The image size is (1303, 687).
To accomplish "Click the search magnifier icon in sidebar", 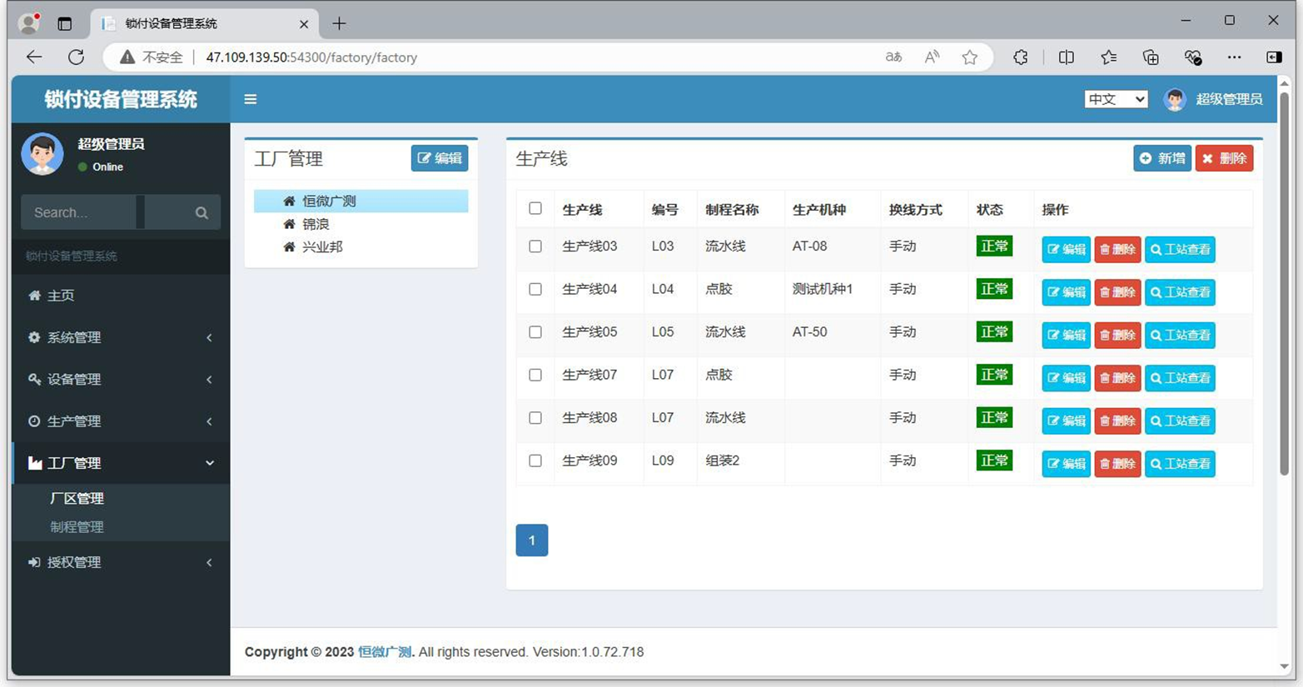I will point(201,212).
